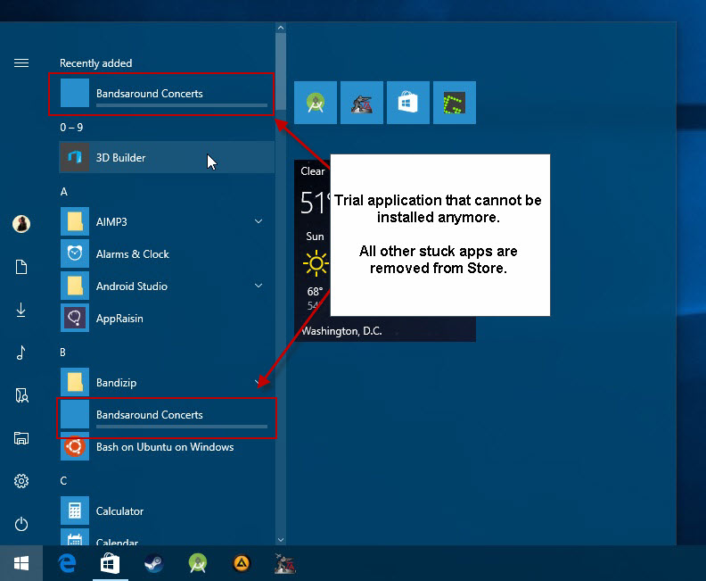Image resolution: width=706 pixels, height=581 pixels.
Task: Open Alarms & Clock app
Action: [x=167, y=253]
